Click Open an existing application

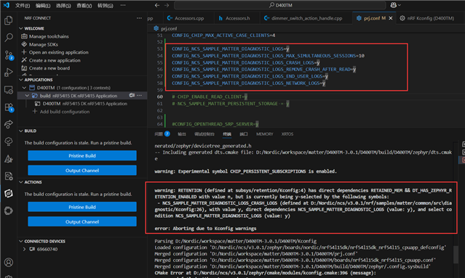[x=59, y=52]
